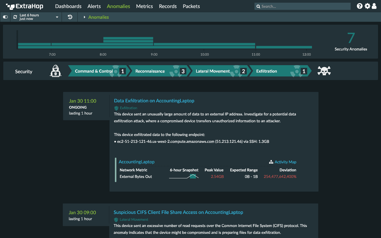Open the Alerts section
The height and width of the screenshot is (238, 381).
click(94, 6)
